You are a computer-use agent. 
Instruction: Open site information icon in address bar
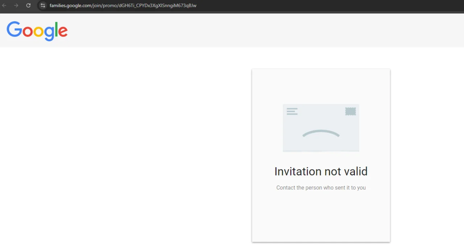click(x=43, y=5)
